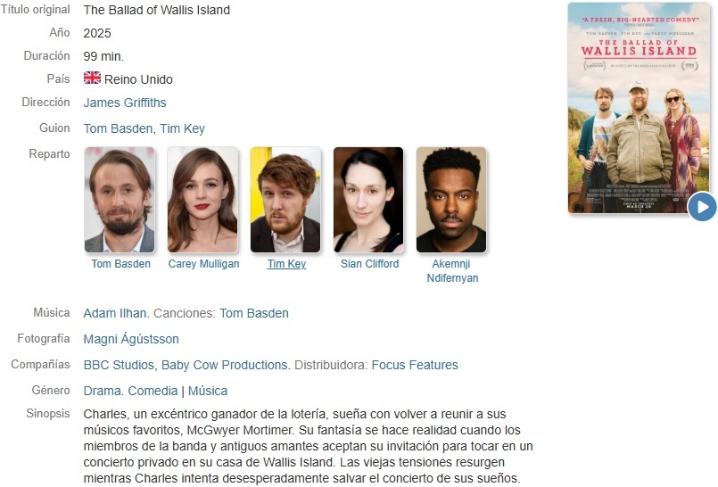This screenshot has height=487, width=718.
Task: Open composer Adam Ilhan link
Action: pyautogui.click(x=115, y=313)
